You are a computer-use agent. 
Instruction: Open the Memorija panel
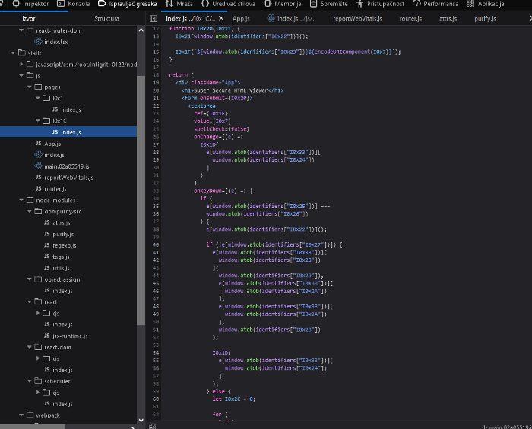tap(287, 4)
